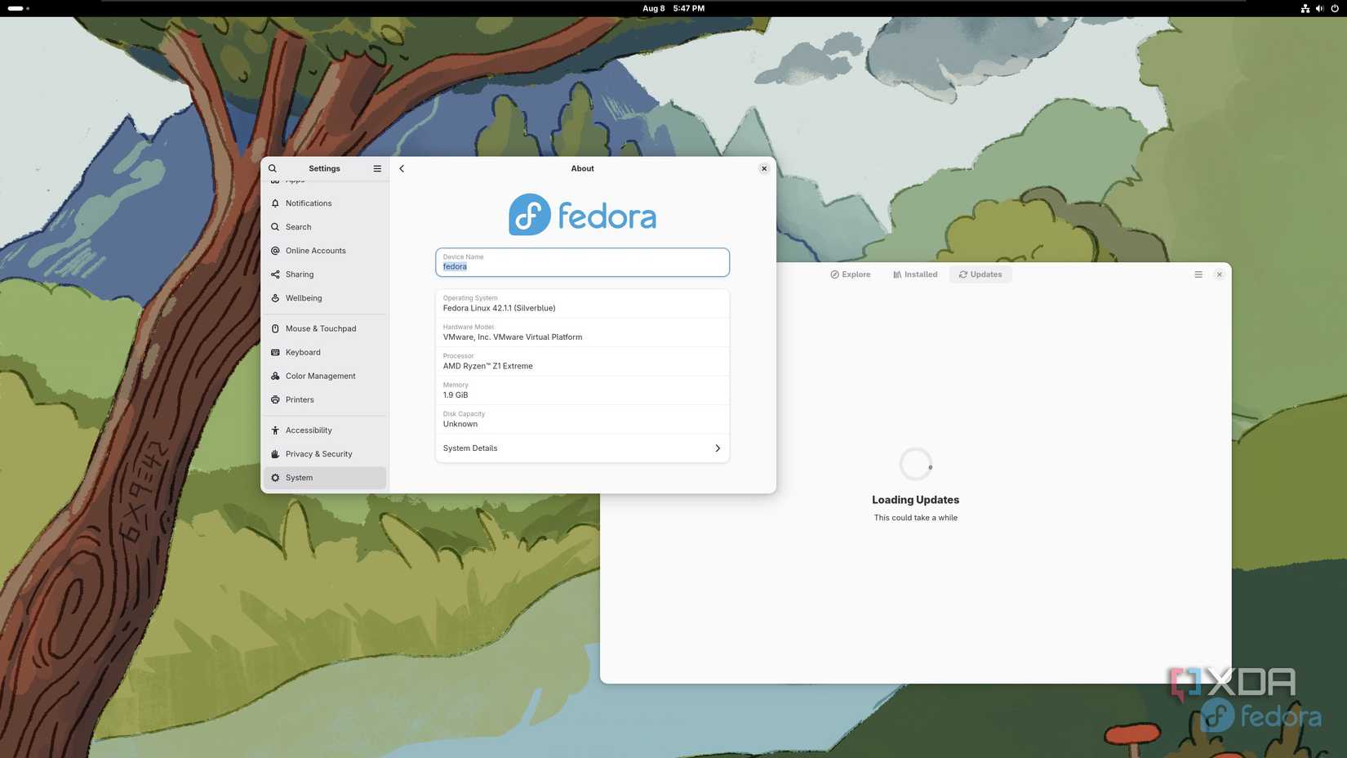
Task: Click the Device Name text field
Action: [x=581, y=262]
